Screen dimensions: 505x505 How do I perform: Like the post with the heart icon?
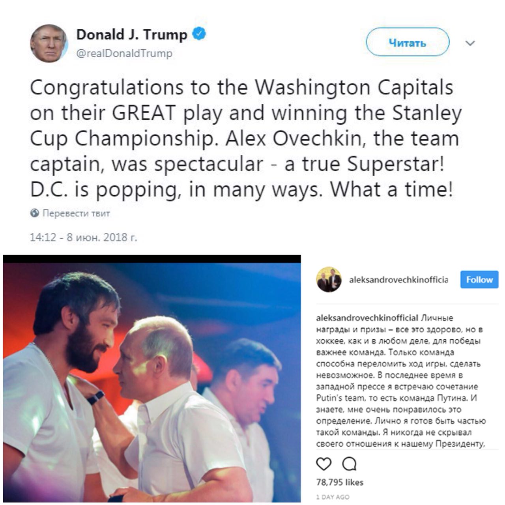tap(324, 464)
